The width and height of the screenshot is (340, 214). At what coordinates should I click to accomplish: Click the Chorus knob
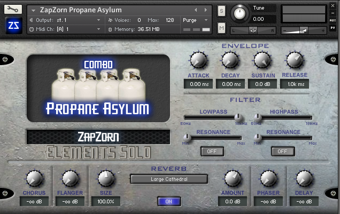[34, 179]
